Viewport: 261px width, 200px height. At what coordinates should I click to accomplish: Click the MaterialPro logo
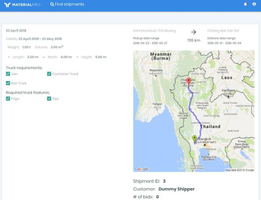(x=22, y=5)
